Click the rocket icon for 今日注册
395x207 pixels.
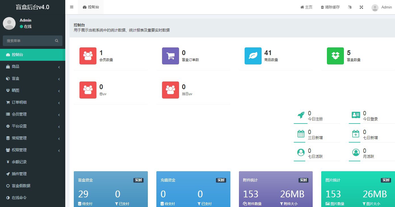301,115
